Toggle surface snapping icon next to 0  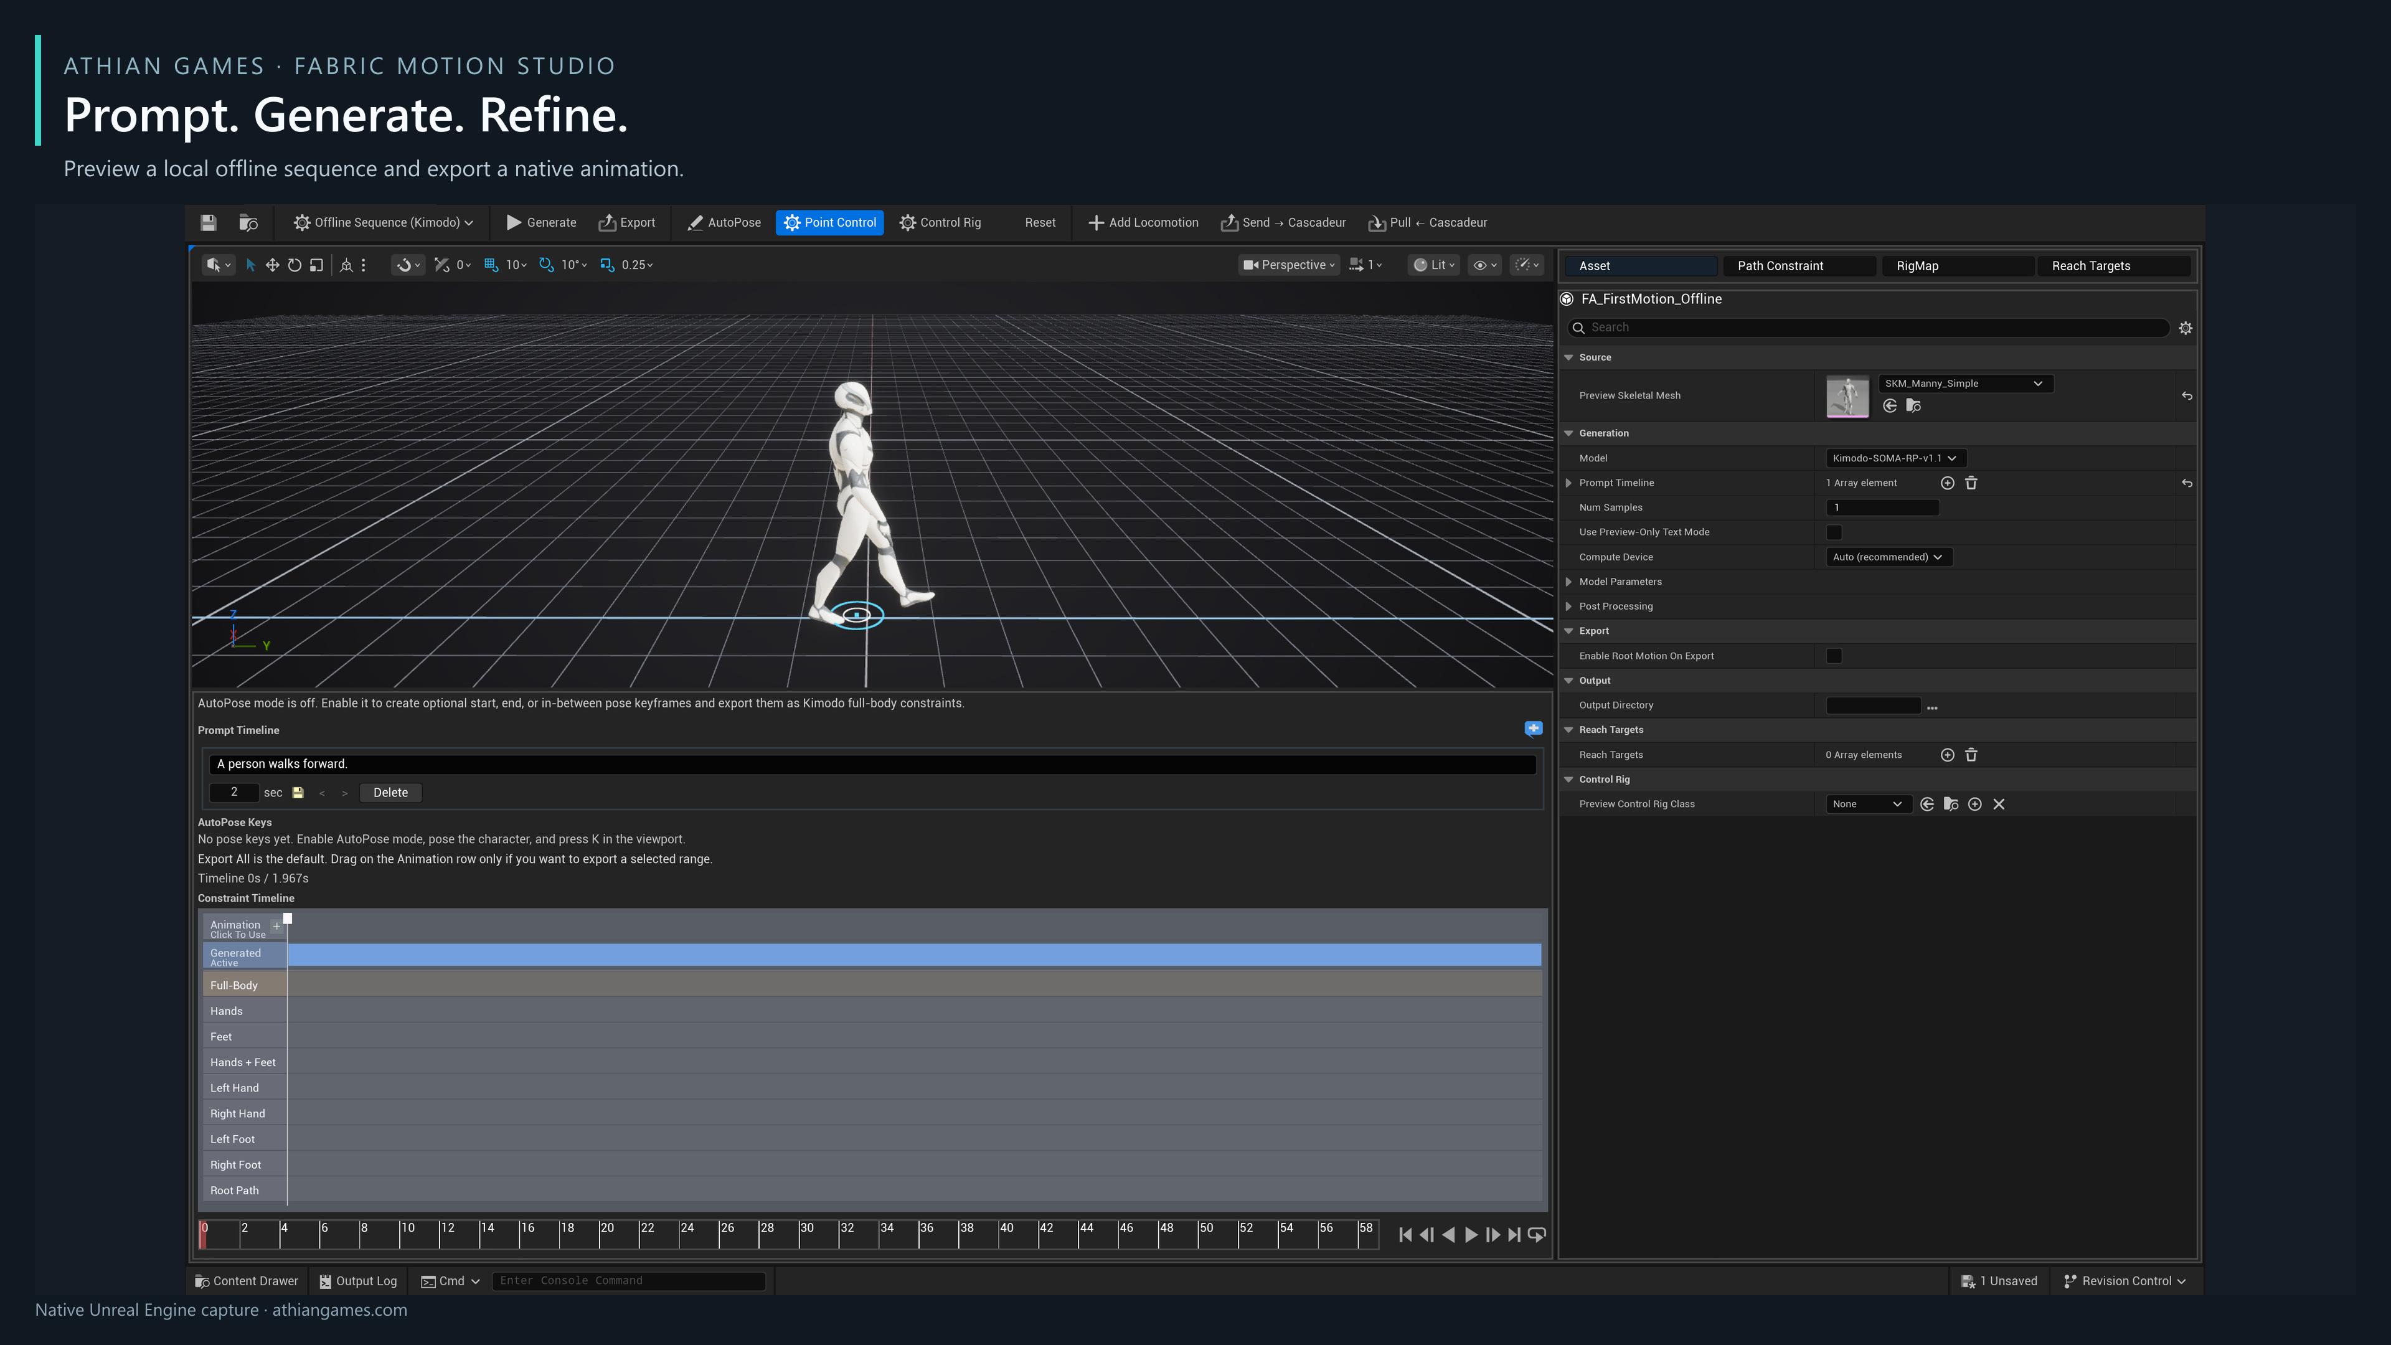coord(442,265)
